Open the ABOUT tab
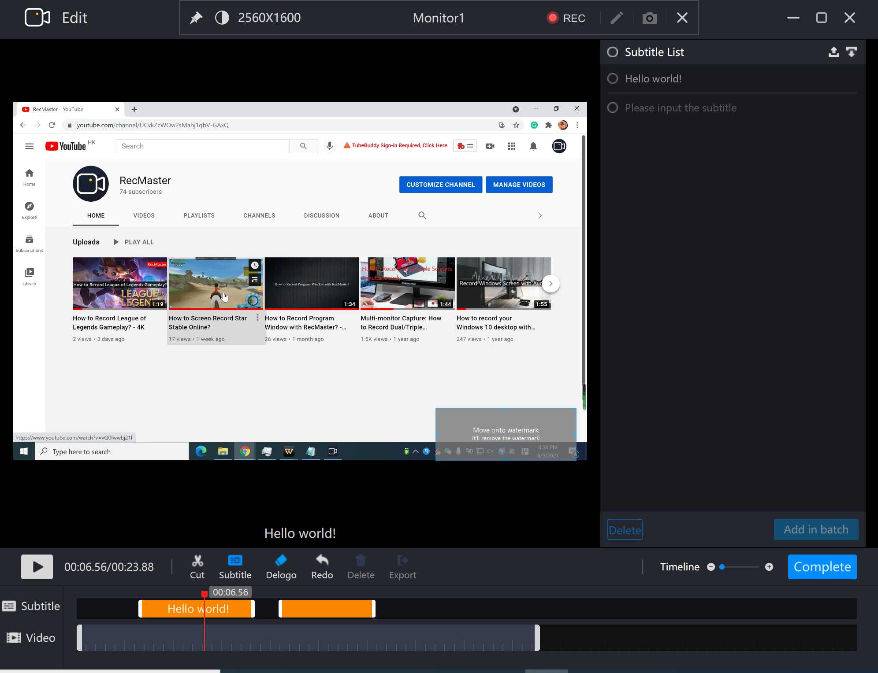Viewport: 878px width, 673px height. click(x=378, y=216)
